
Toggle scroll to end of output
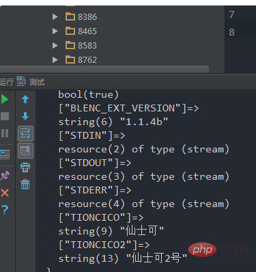25,150
